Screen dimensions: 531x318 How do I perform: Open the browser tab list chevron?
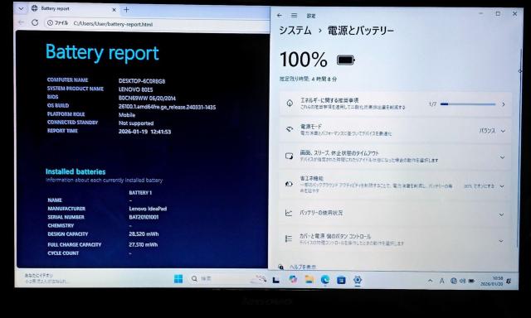click(x=21, y=8)
